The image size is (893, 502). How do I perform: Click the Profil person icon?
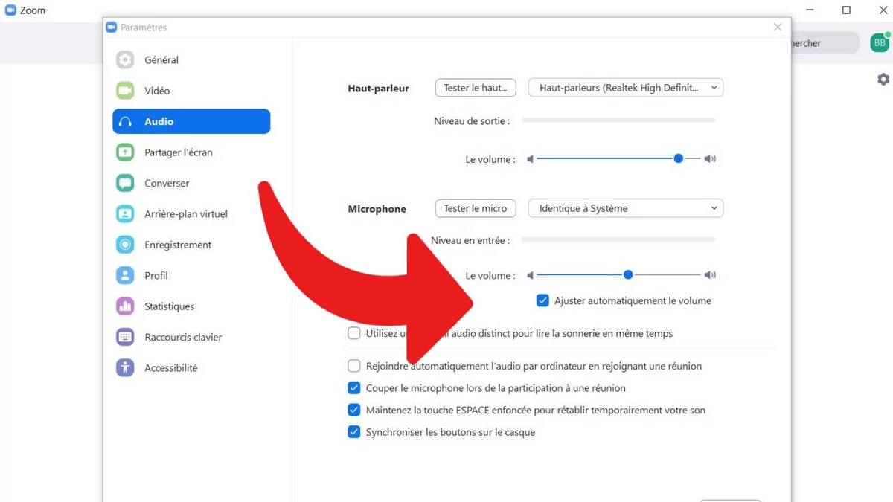pyautogui.click(x=125, y=275)
